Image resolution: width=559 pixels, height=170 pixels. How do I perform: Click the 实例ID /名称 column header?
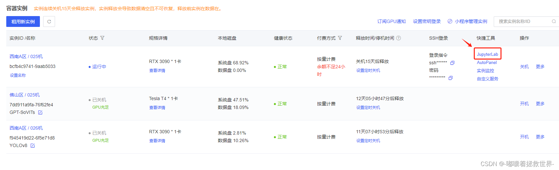(x=22, y=38)
